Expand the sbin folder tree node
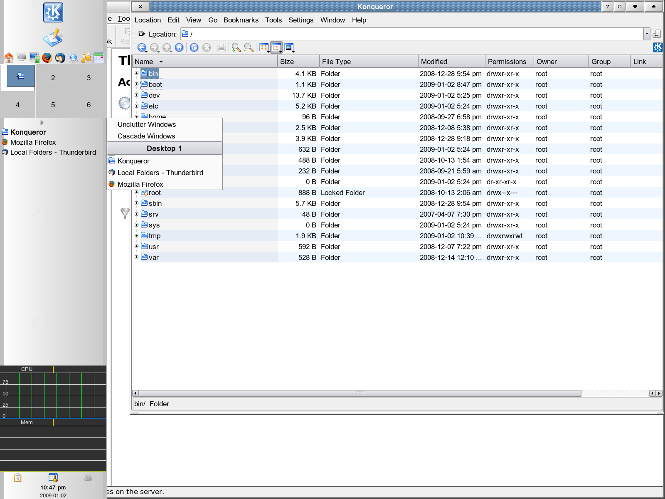Viewport: 665px width, 499px height. tap(136, 203)
